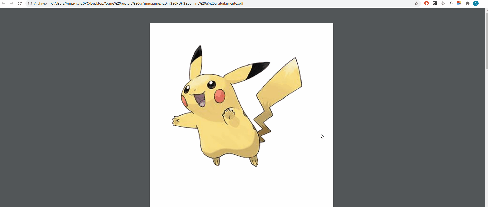Click the Pikachu image in the PDF
Viewport: 488px width, 207px height.
237,106
